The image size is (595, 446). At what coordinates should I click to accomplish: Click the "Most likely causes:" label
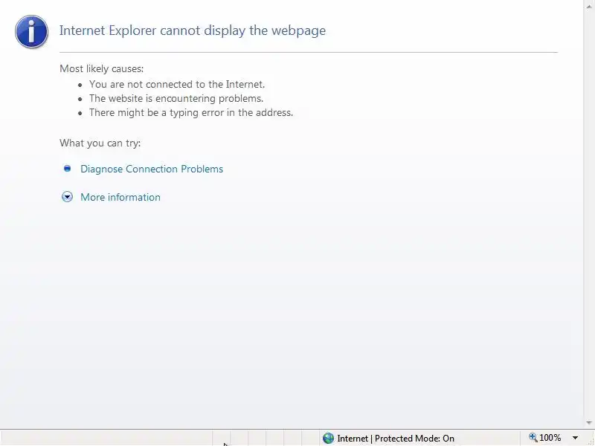click(102, 68)
